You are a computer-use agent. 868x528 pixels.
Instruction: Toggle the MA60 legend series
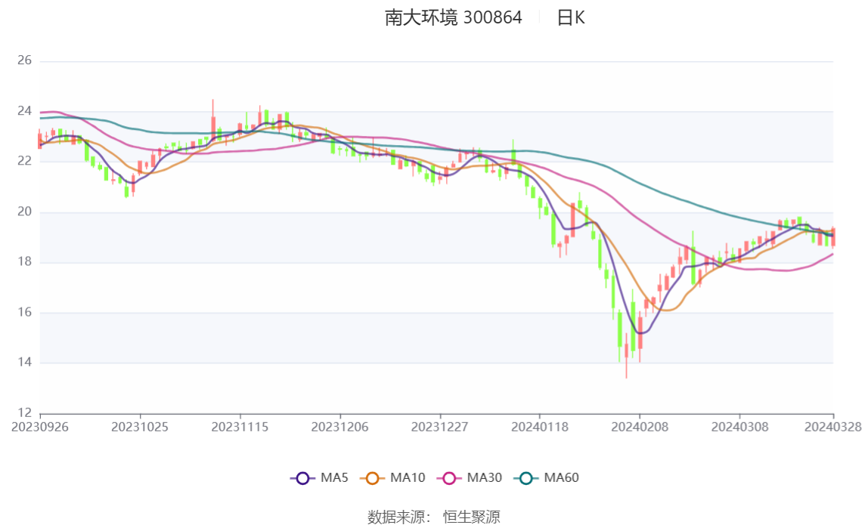click(547, 477)
